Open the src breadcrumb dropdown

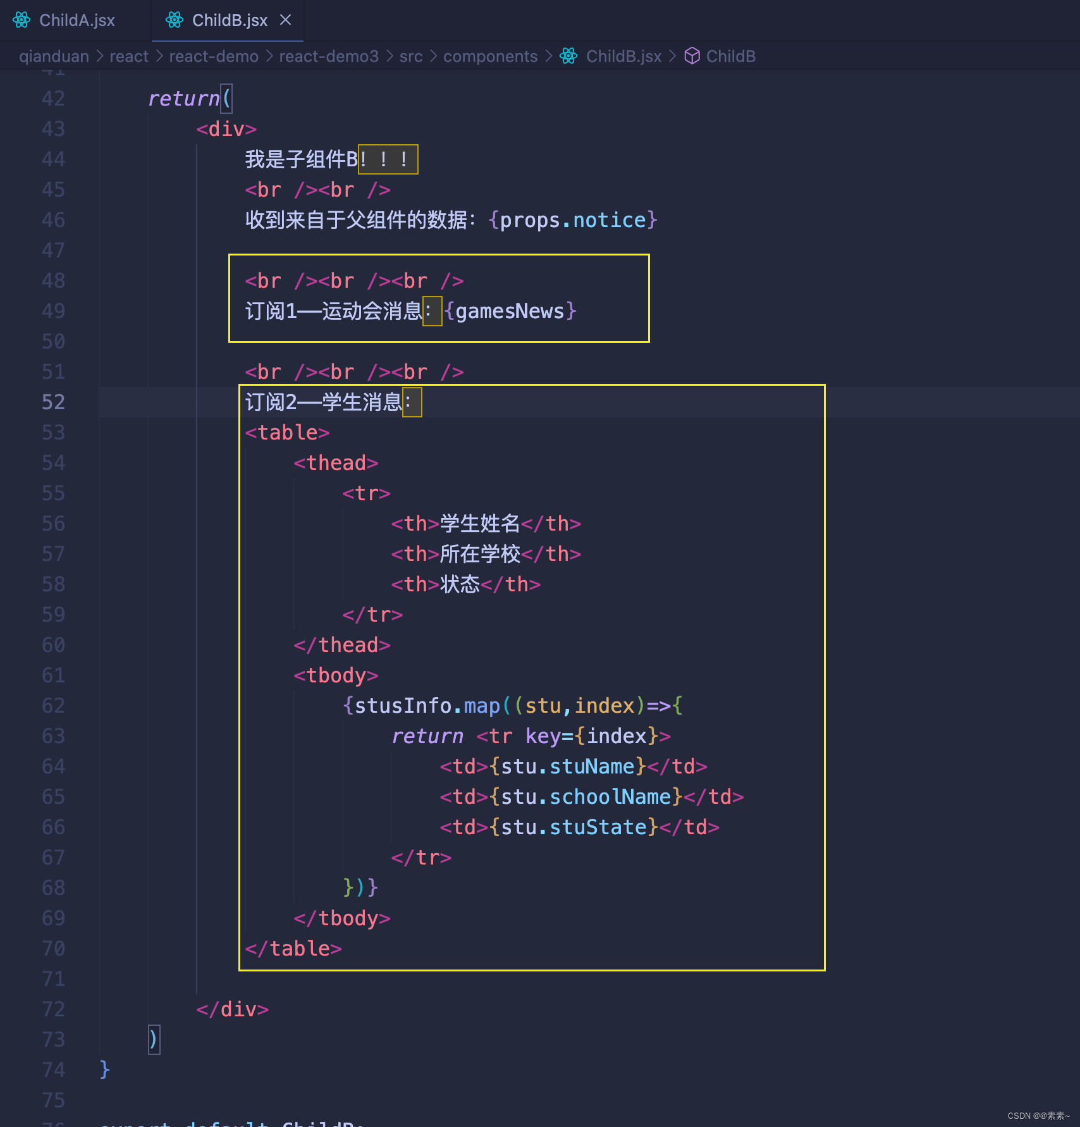click(410, 56)
